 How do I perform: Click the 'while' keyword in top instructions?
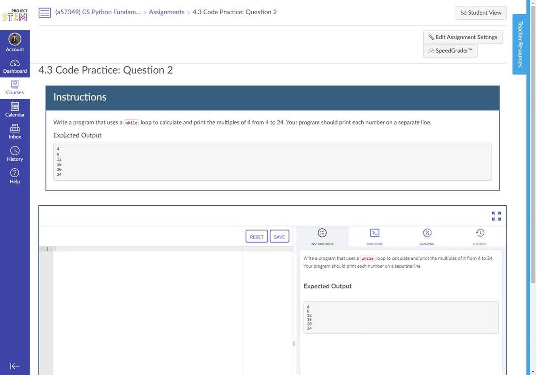tap(131, 123)
